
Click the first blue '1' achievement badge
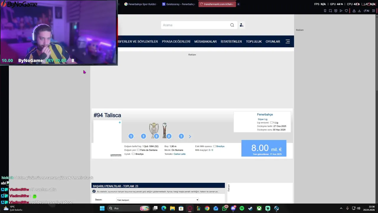(x=131, y=136)
